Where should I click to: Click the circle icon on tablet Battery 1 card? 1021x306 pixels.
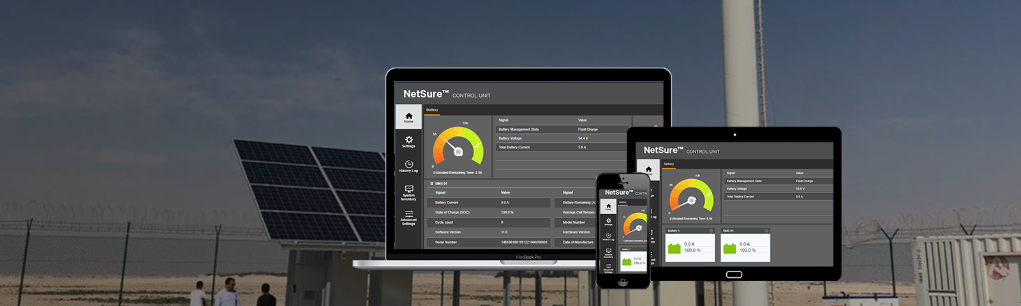coord(711,231)
